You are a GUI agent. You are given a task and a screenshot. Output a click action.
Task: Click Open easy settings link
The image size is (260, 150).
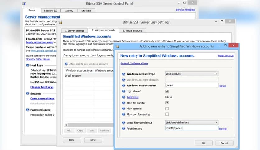coord(42,98)
